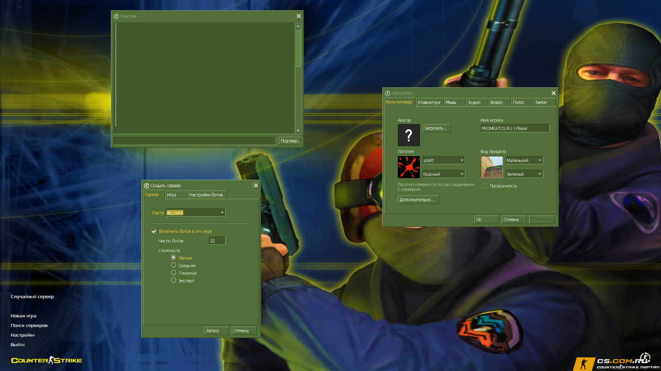Click the Подтвер... console submit button
This screenshot has width=661, height=371.
[x=290, y=141]
